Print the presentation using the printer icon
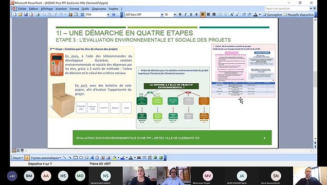 coord(38,14)
